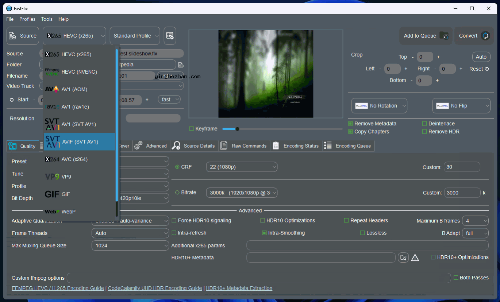Click the Right crop value field

(447, 69)
